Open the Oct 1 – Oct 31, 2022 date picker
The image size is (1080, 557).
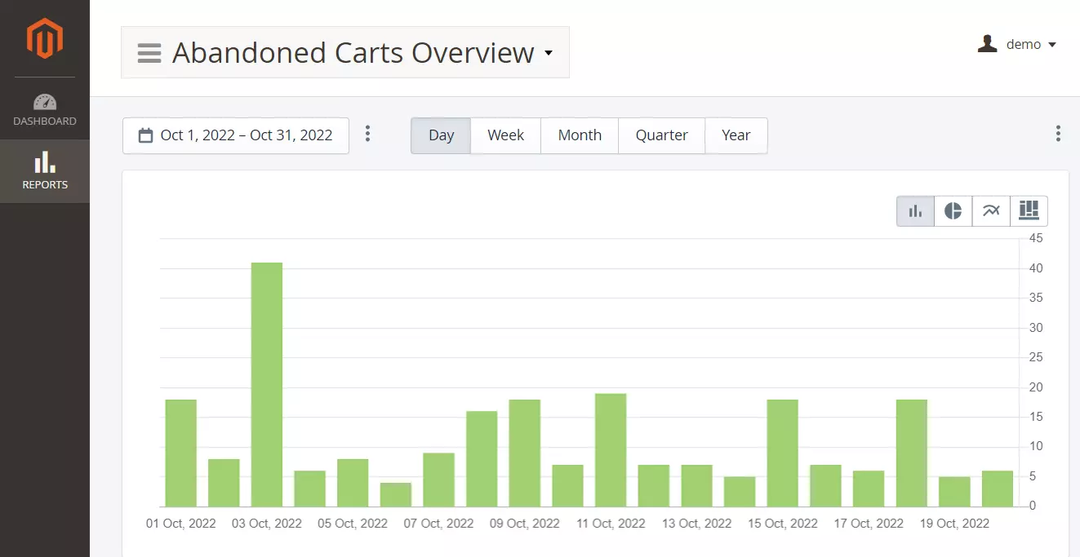pyautogui.click(x=236, y=135)
